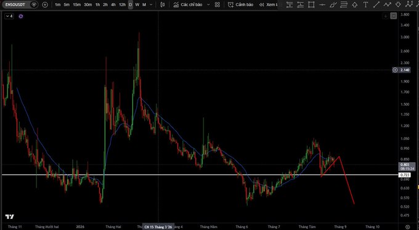
Task: Click the Tháng Tám time axis label
Action: click(307, 227)
